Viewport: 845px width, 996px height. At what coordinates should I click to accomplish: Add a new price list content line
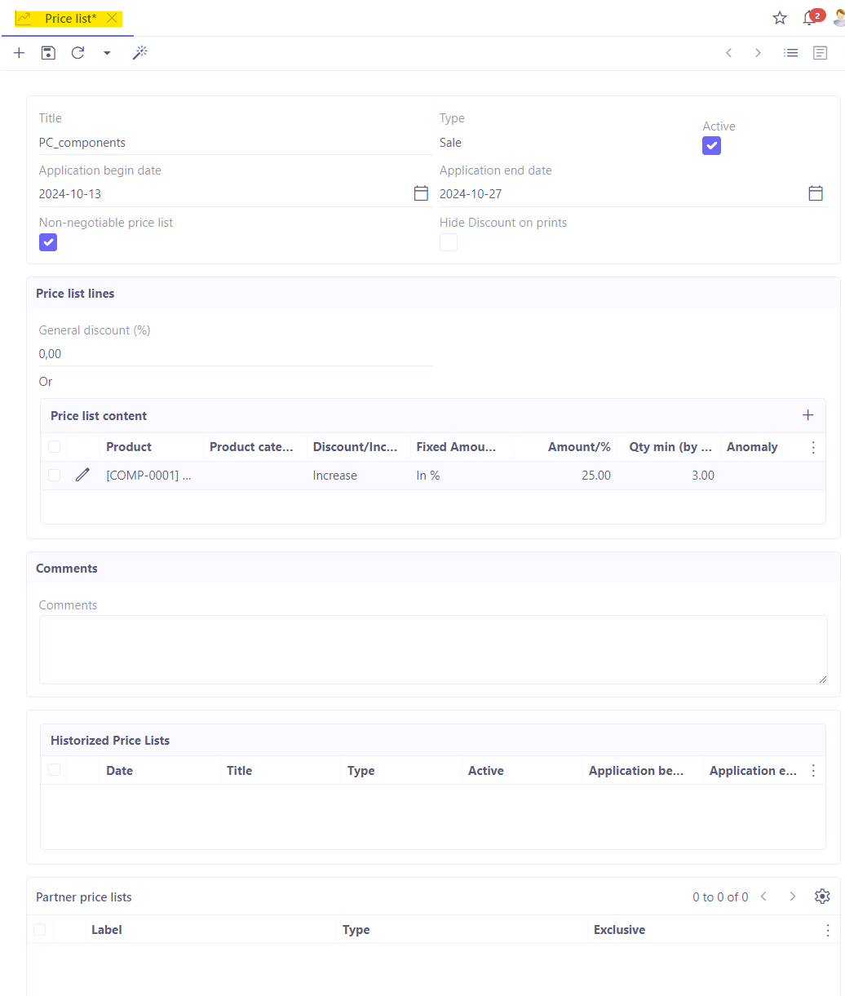tap(807, 415)
